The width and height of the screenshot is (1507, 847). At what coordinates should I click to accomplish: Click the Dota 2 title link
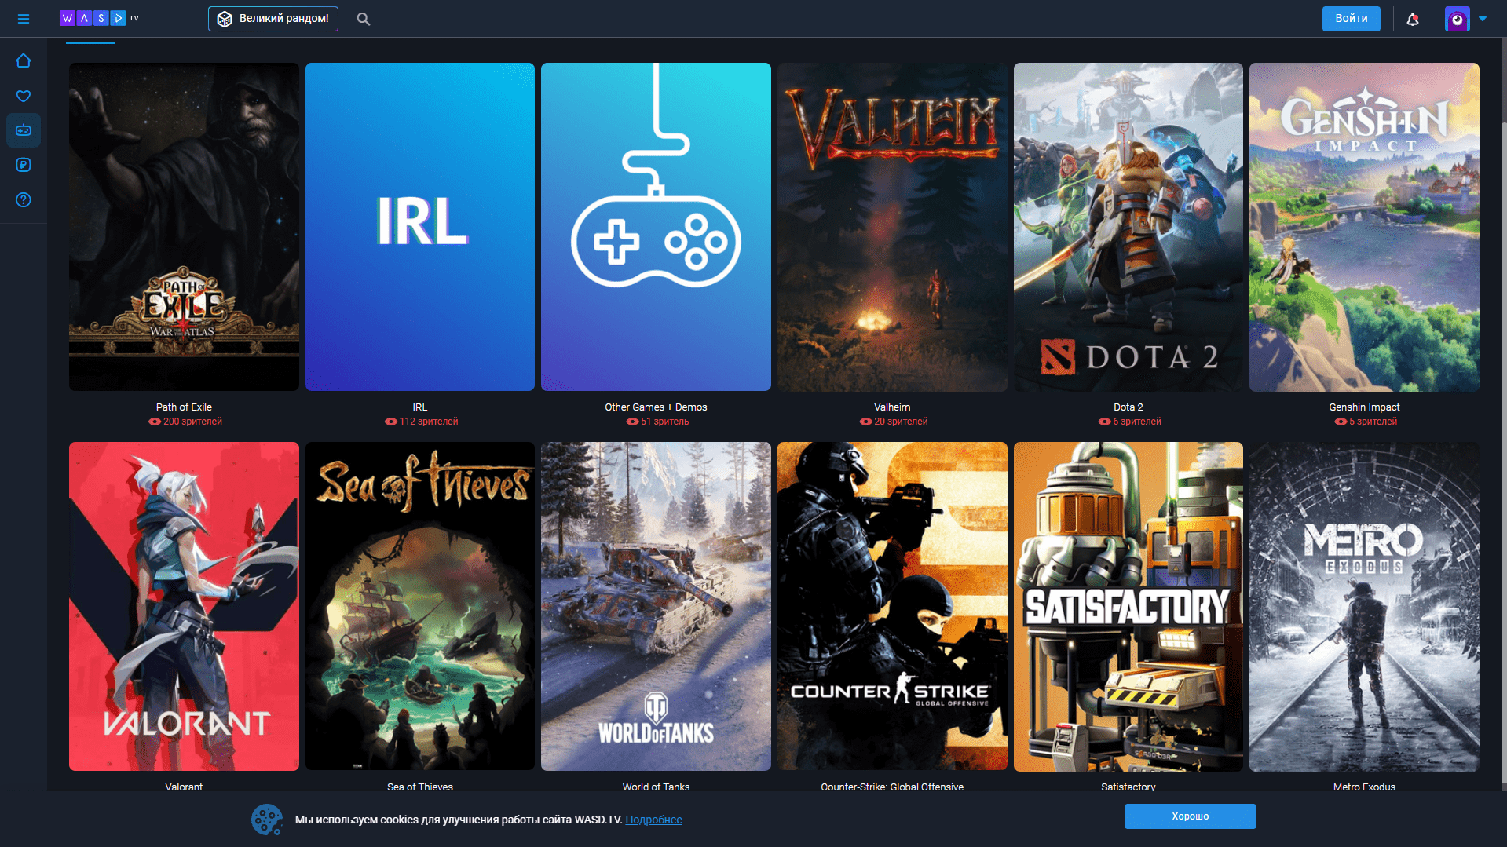click(1128, 407)
